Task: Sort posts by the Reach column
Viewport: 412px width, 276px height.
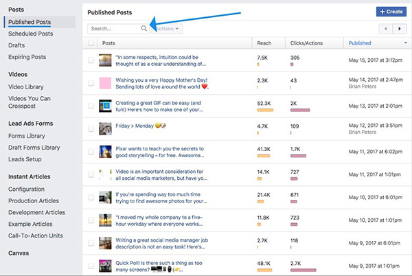Action: click(x=264, y=43)
